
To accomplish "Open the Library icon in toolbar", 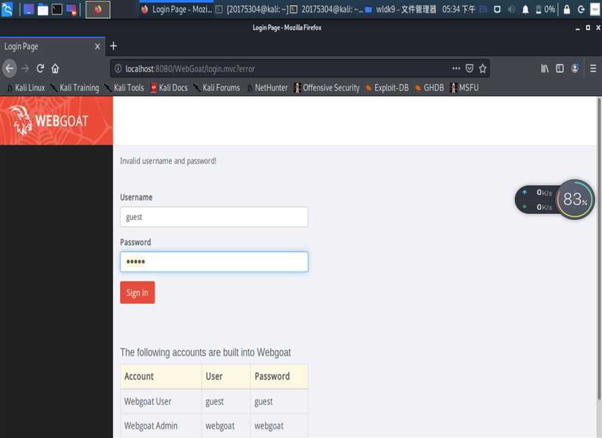I will (x=545, y=69).
